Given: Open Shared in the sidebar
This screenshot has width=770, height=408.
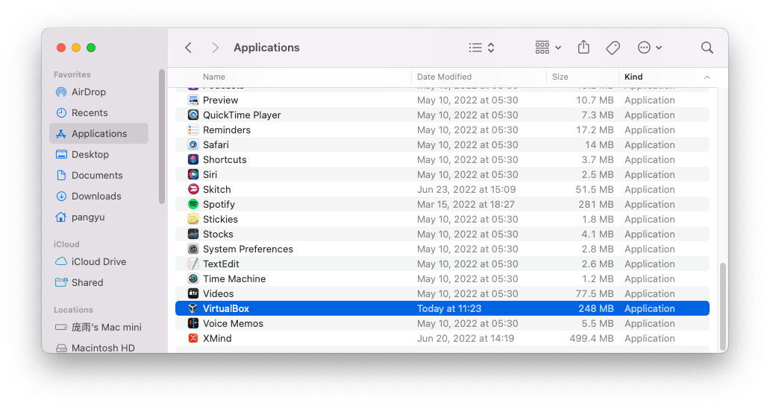Looking at the screenshot, I should coord(98,283).
